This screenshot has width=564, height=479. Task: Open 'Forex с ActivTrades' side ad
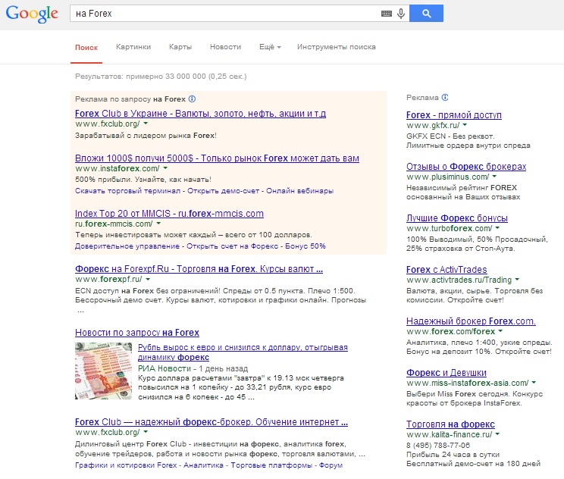point(446,269)
